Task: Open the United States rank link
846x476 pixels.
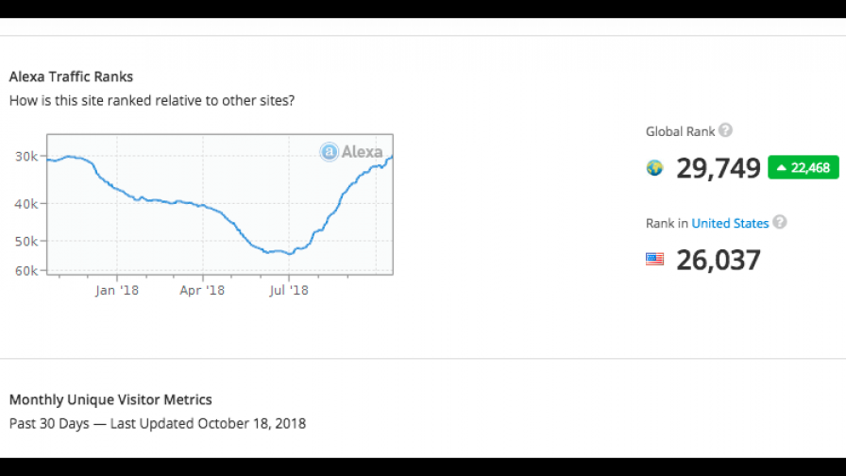Action: (730, 224)
